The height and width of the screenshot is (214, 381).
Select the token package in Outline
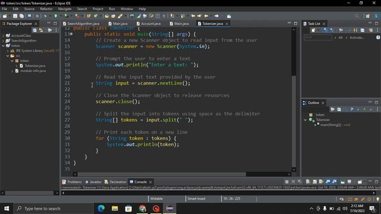pos(320,115)
